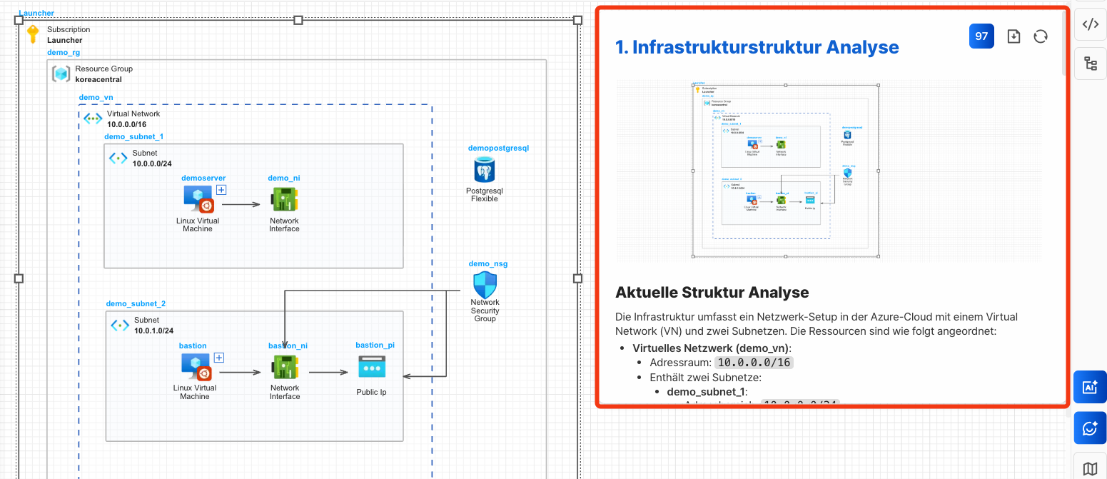Image resolution: width=1107 pixels, height=479 pixels.
Task: Download the analysis report
Action: [x=1014, y=36]
